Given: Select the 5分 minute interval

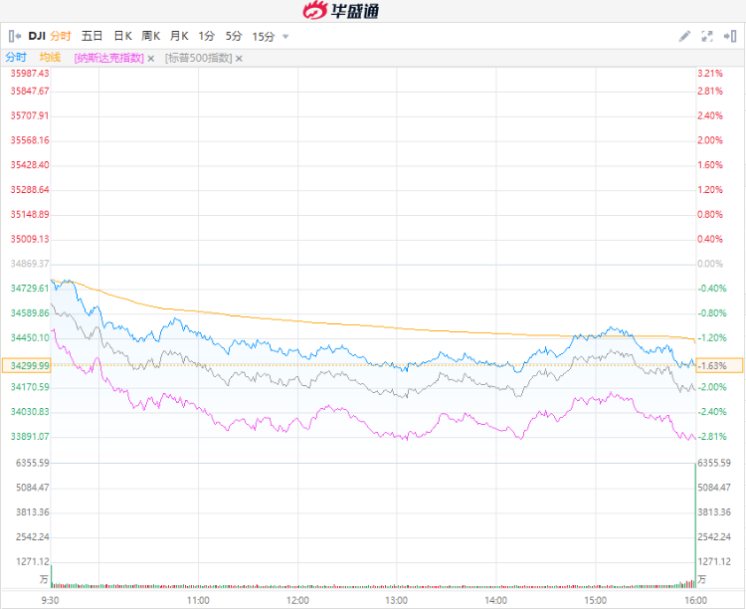Looking at the screenshot, I should (x=234, y=36).
